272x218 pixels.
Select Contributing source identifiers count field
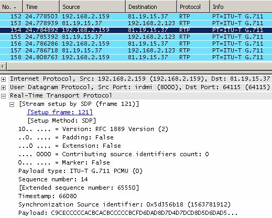(114, 154)
